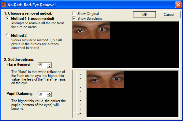Viewport: 183px width, 121px height.
Task: Click the Pupil Darkening value field
Action: 42,94
